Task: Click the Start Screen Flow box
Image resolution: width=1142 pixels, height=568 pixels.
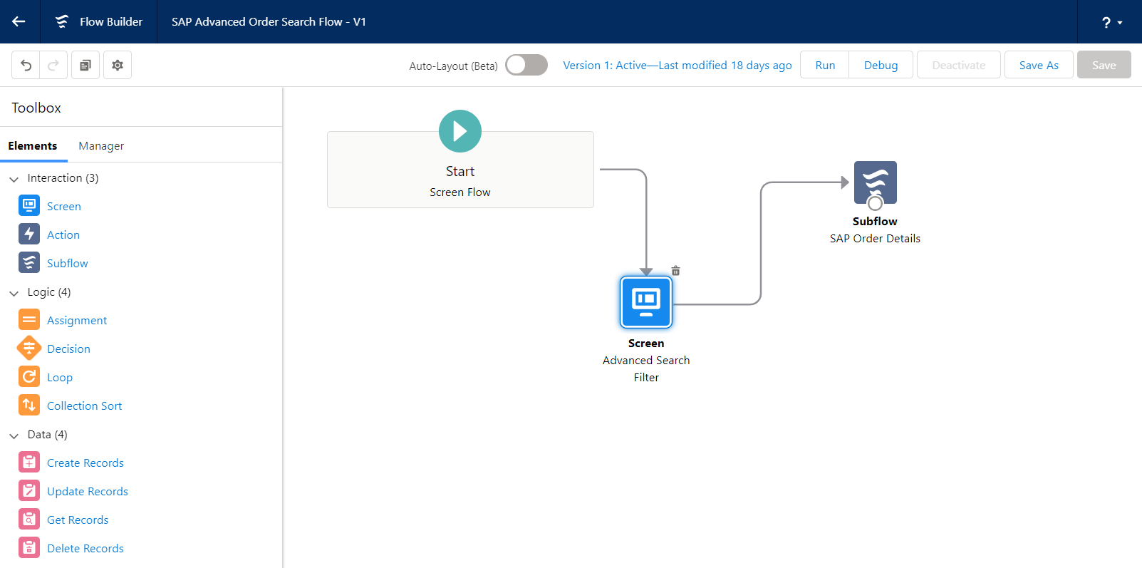Action: click(x=460, y=170)
